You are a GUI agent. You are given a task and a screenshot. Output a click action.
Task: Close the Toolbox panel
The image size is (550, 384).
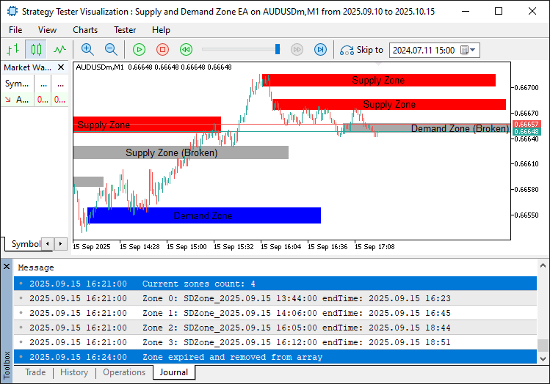click(7, 266)
